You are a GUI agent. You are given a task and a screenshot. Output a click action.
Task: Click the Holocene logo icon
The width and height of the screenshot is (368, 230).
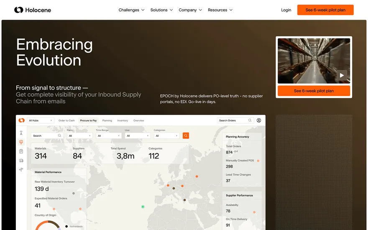point(19,10)
